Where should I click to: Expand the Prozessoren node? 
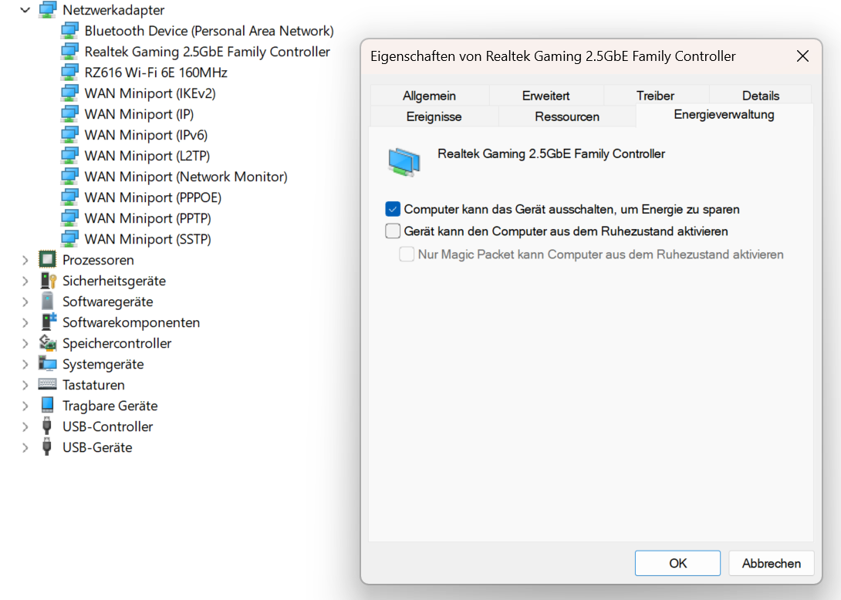(25, 260)
